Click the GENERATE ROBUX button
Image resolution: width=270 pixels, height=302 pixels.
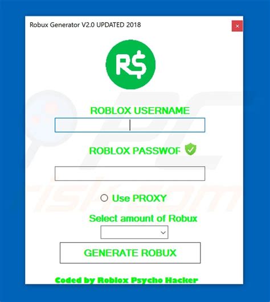(130, 253)
